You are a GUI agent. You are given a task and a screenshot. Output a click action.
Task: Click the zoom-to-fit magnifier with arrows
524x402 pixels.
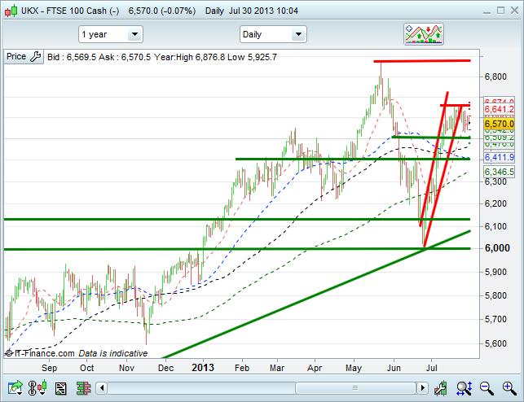465,388
